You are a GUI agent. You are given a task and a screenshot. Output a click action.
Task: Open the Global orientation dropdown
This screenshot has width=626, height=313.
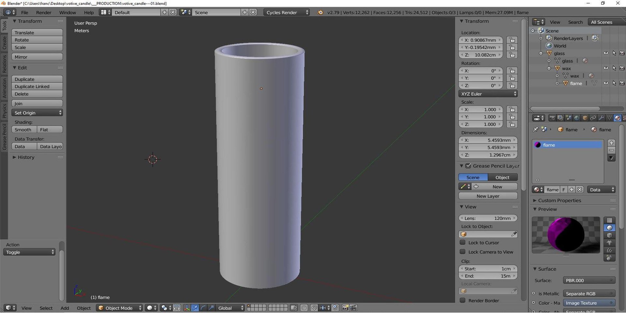(x=230, y=308)
